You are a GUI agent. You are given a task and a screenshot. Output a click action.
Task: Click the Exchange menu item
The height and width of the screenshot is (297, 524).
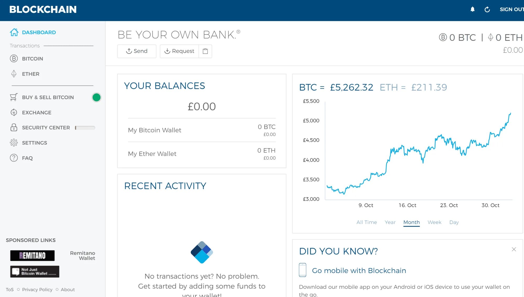click(37, 112)
